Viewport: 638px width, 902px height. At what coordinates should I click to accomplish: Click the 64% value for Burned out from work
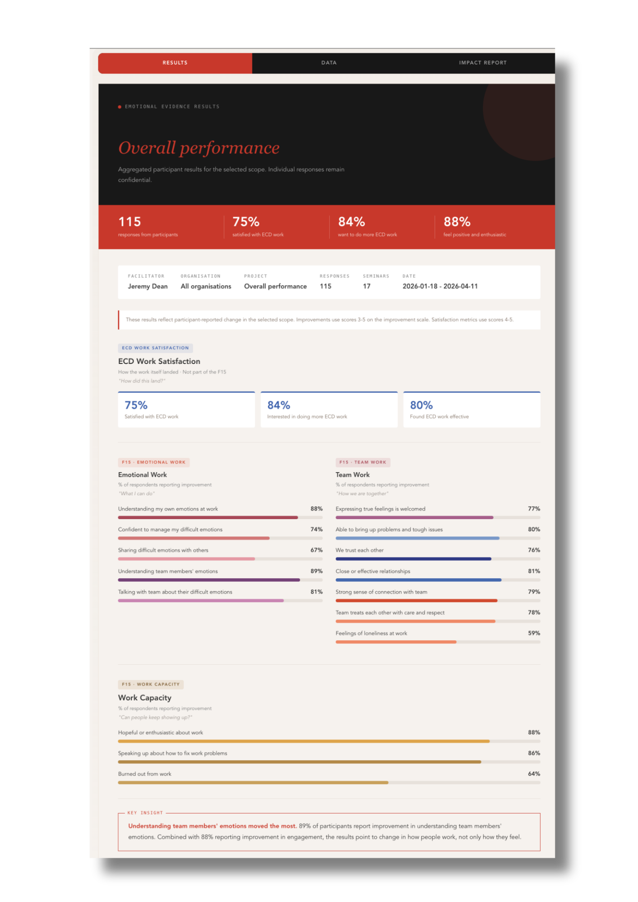click(x=534, y=774)
